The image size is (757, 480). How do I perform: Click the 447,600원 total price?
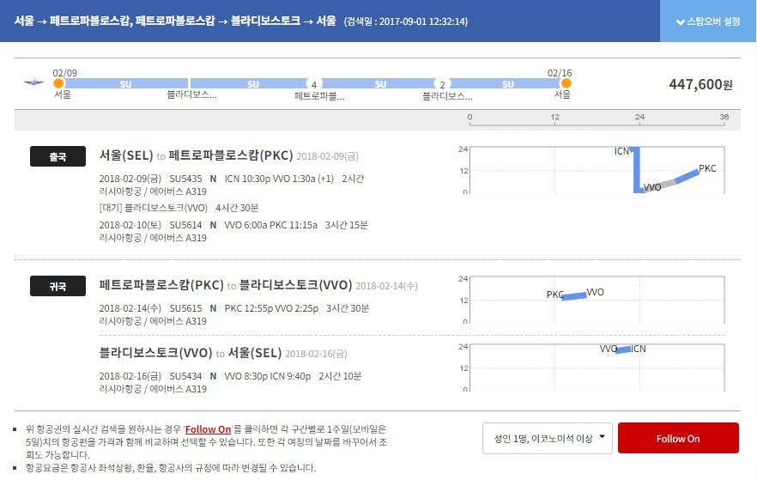(700, 84)
